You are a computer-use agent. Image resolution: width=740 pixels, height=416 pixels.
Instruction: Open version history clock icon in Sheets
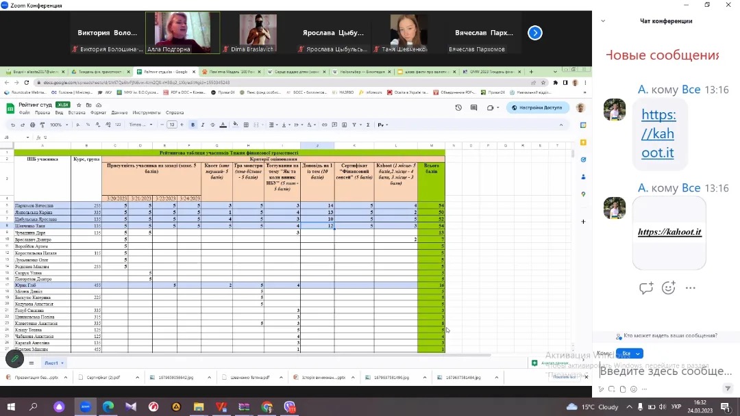(458, 107)
